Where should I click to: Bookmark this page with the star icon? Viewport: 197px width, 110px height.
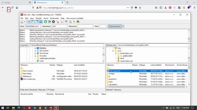tap(140, 8)
